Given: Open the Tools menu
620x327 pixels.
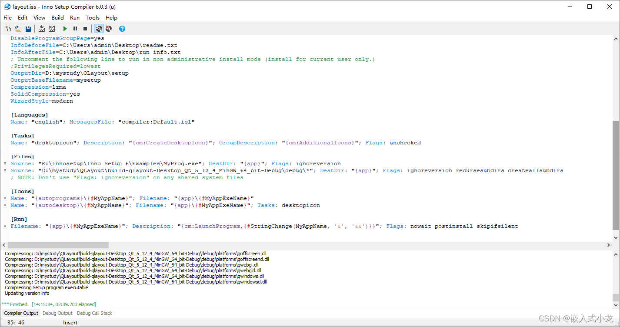Looking at the screenshot, I should coord(92,17).
